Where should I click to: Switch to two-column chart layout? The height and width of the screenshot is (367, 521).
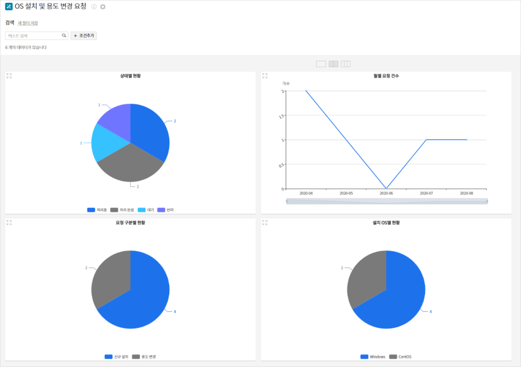coord(333,64)
